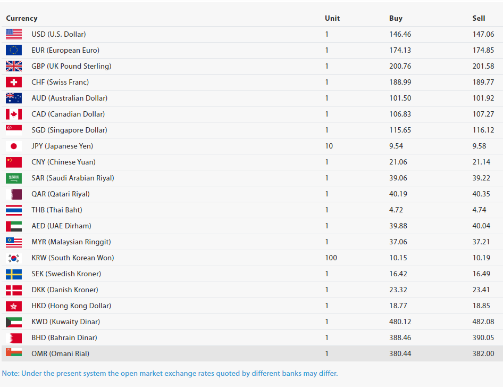Viewport: 503px width, 387px height.
Task: Select the QAR (Qatari Riyal) row label
Action: 61,194
